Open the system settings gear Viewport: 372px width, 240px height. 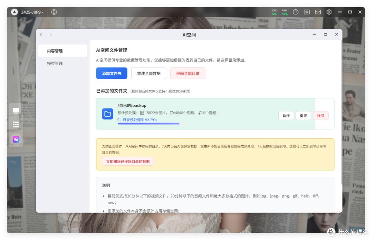(329, 12)
